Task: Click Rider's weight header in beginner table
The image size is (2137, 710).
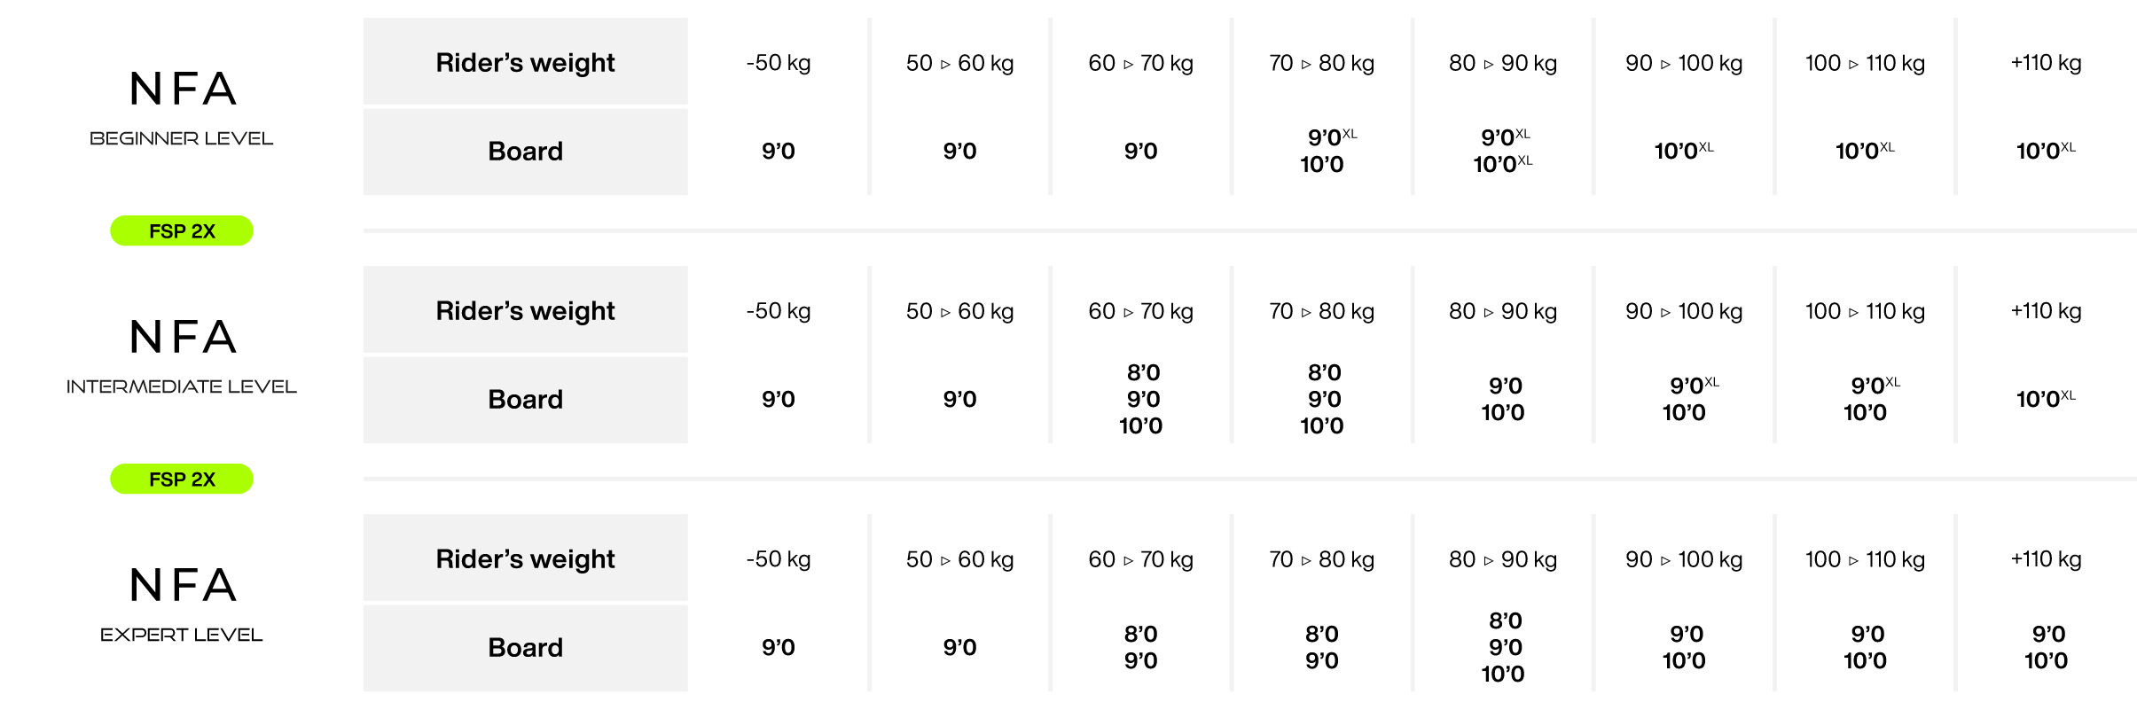Action: (526, 62)
